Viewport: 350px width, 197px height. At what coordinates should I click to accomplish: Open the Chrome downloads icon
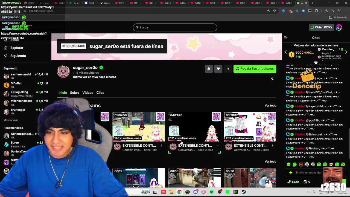tap(326, 11)
